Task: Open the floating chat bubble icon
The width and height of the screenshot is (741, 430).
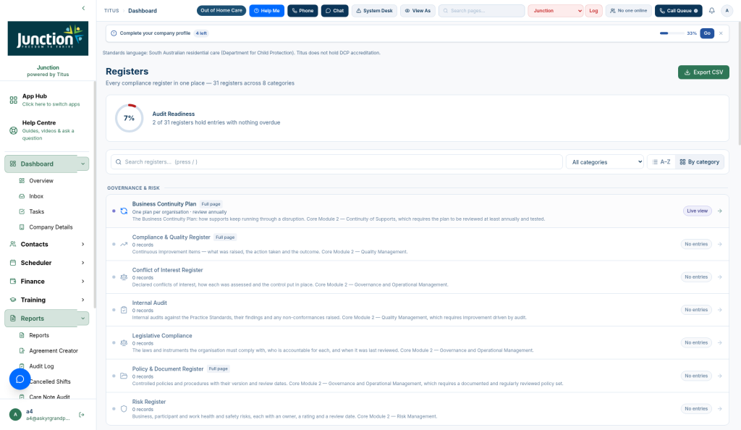Action: click(20, 379)
